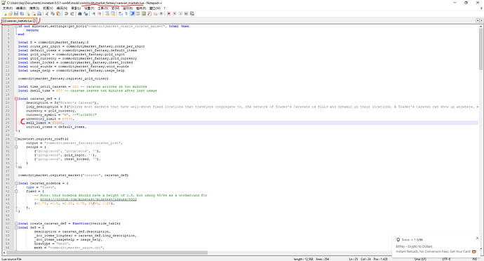Click the Close document toolbar icon
Image resolution: width=484 pixels, height=261 pixels.
coord(28,13)
